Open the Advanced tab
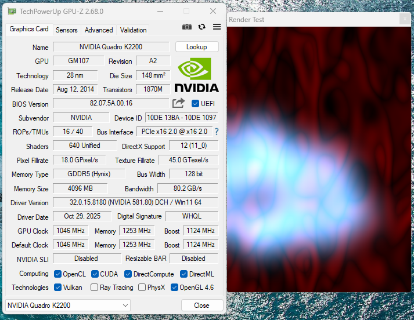 [x=99, y=30]
